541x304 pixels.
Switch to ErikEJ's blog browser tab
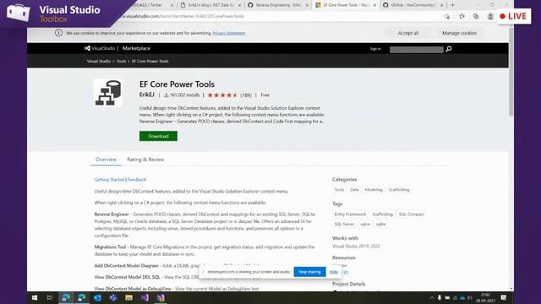coord(210,5)
